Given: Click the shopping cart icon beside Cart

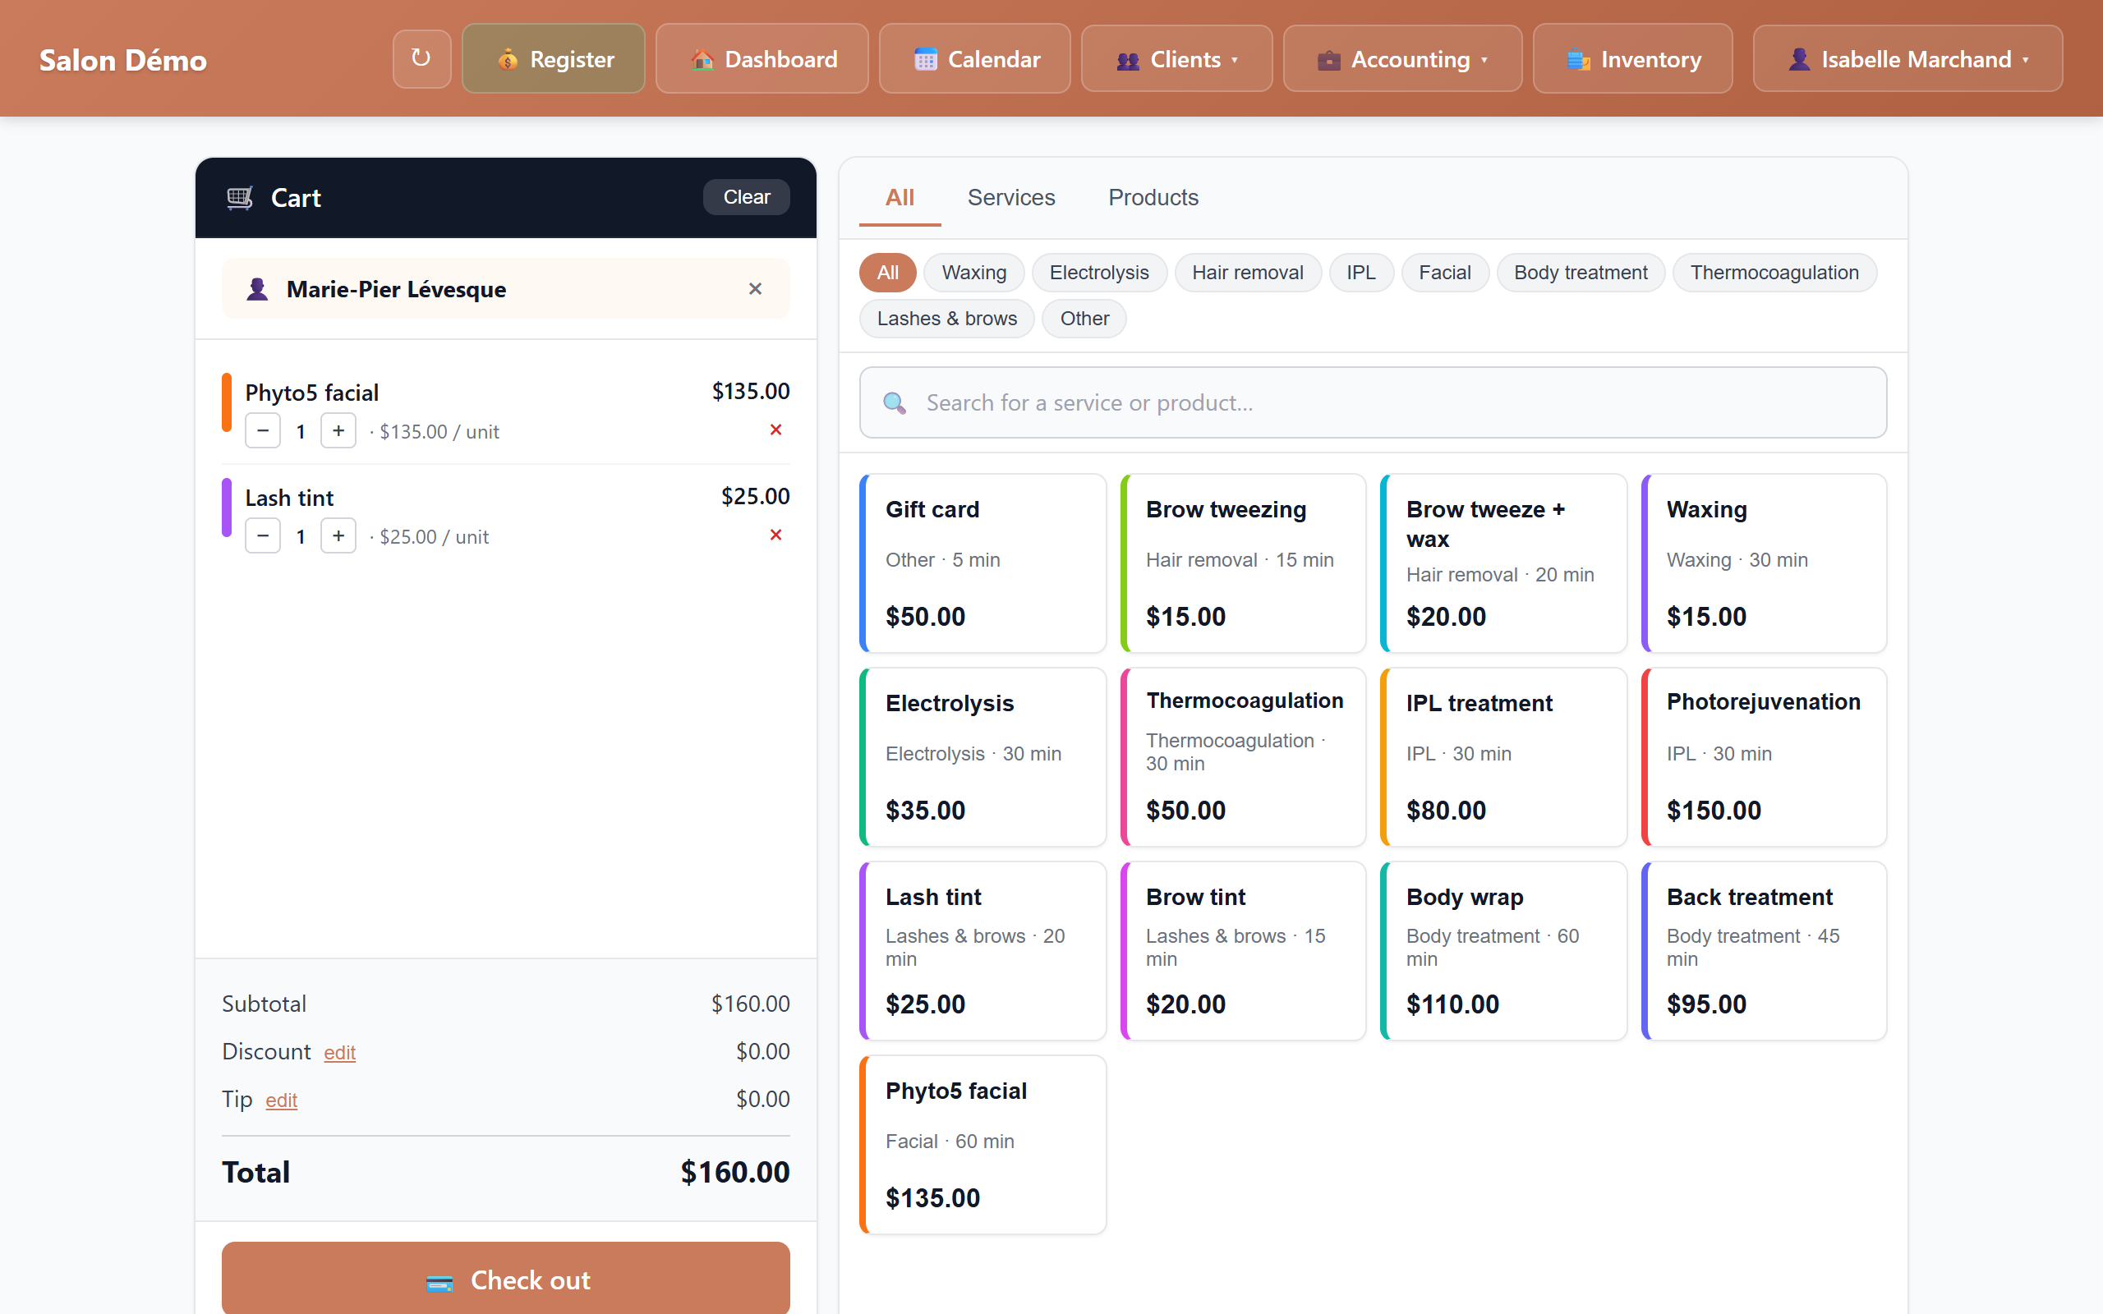Looking at the screenshot, I should 240,197.
